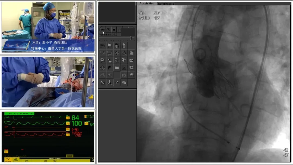Open the Reference 1 tab

point(166,4)
